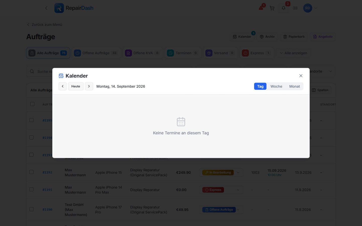Open the shopping cart
The image size is (362, 226).
pyautogui.click(x=272, y=8)
